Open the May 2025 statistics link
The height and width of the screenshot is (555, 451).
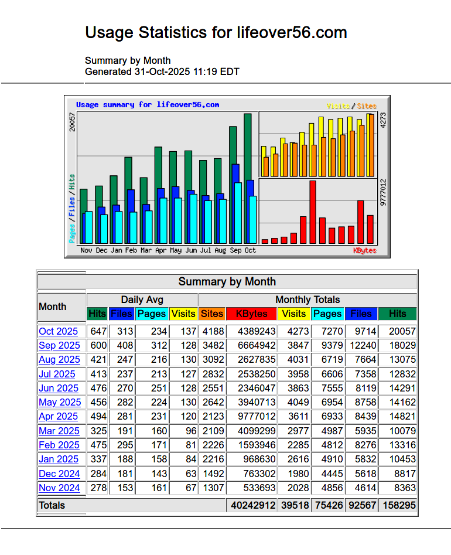point(59,402)
